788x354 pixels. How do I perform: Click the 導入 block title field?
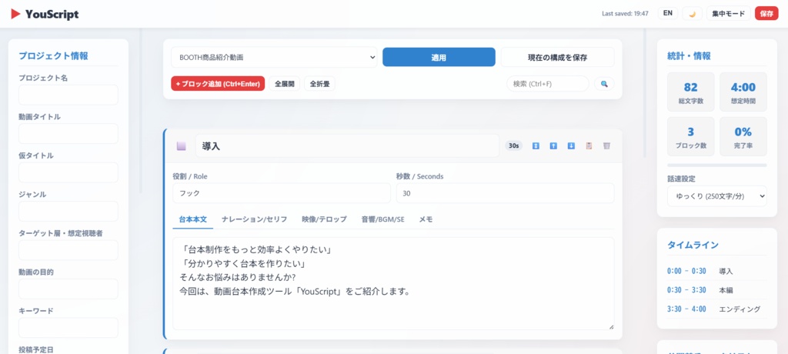coord(347,145)
